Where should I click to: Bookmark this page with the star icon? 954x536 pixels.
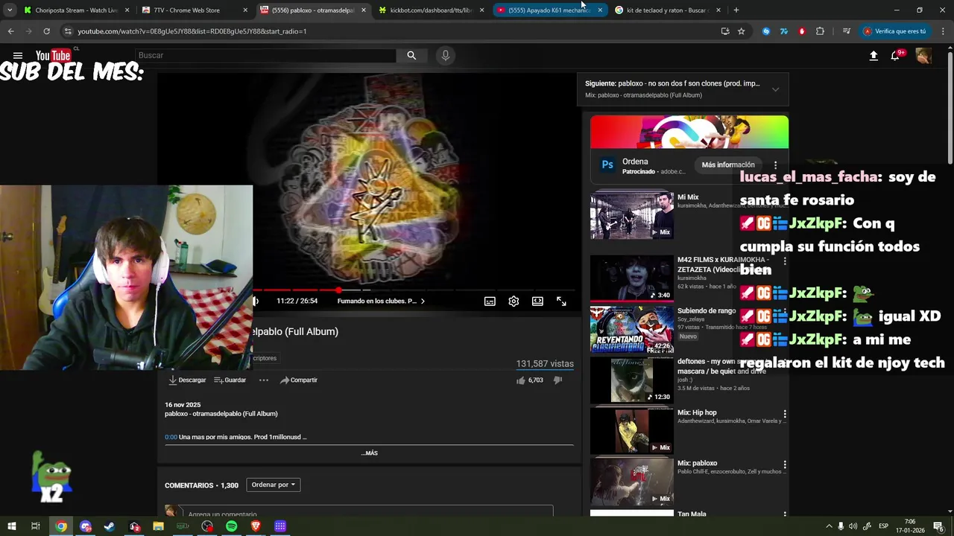[x=741, y=31]
